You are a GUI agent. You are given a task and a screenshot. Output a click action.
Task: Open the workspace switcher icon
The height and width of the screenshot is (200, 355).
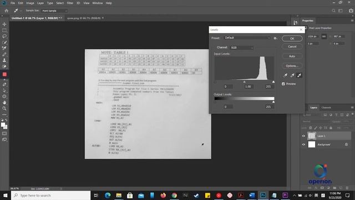(341, 11)
